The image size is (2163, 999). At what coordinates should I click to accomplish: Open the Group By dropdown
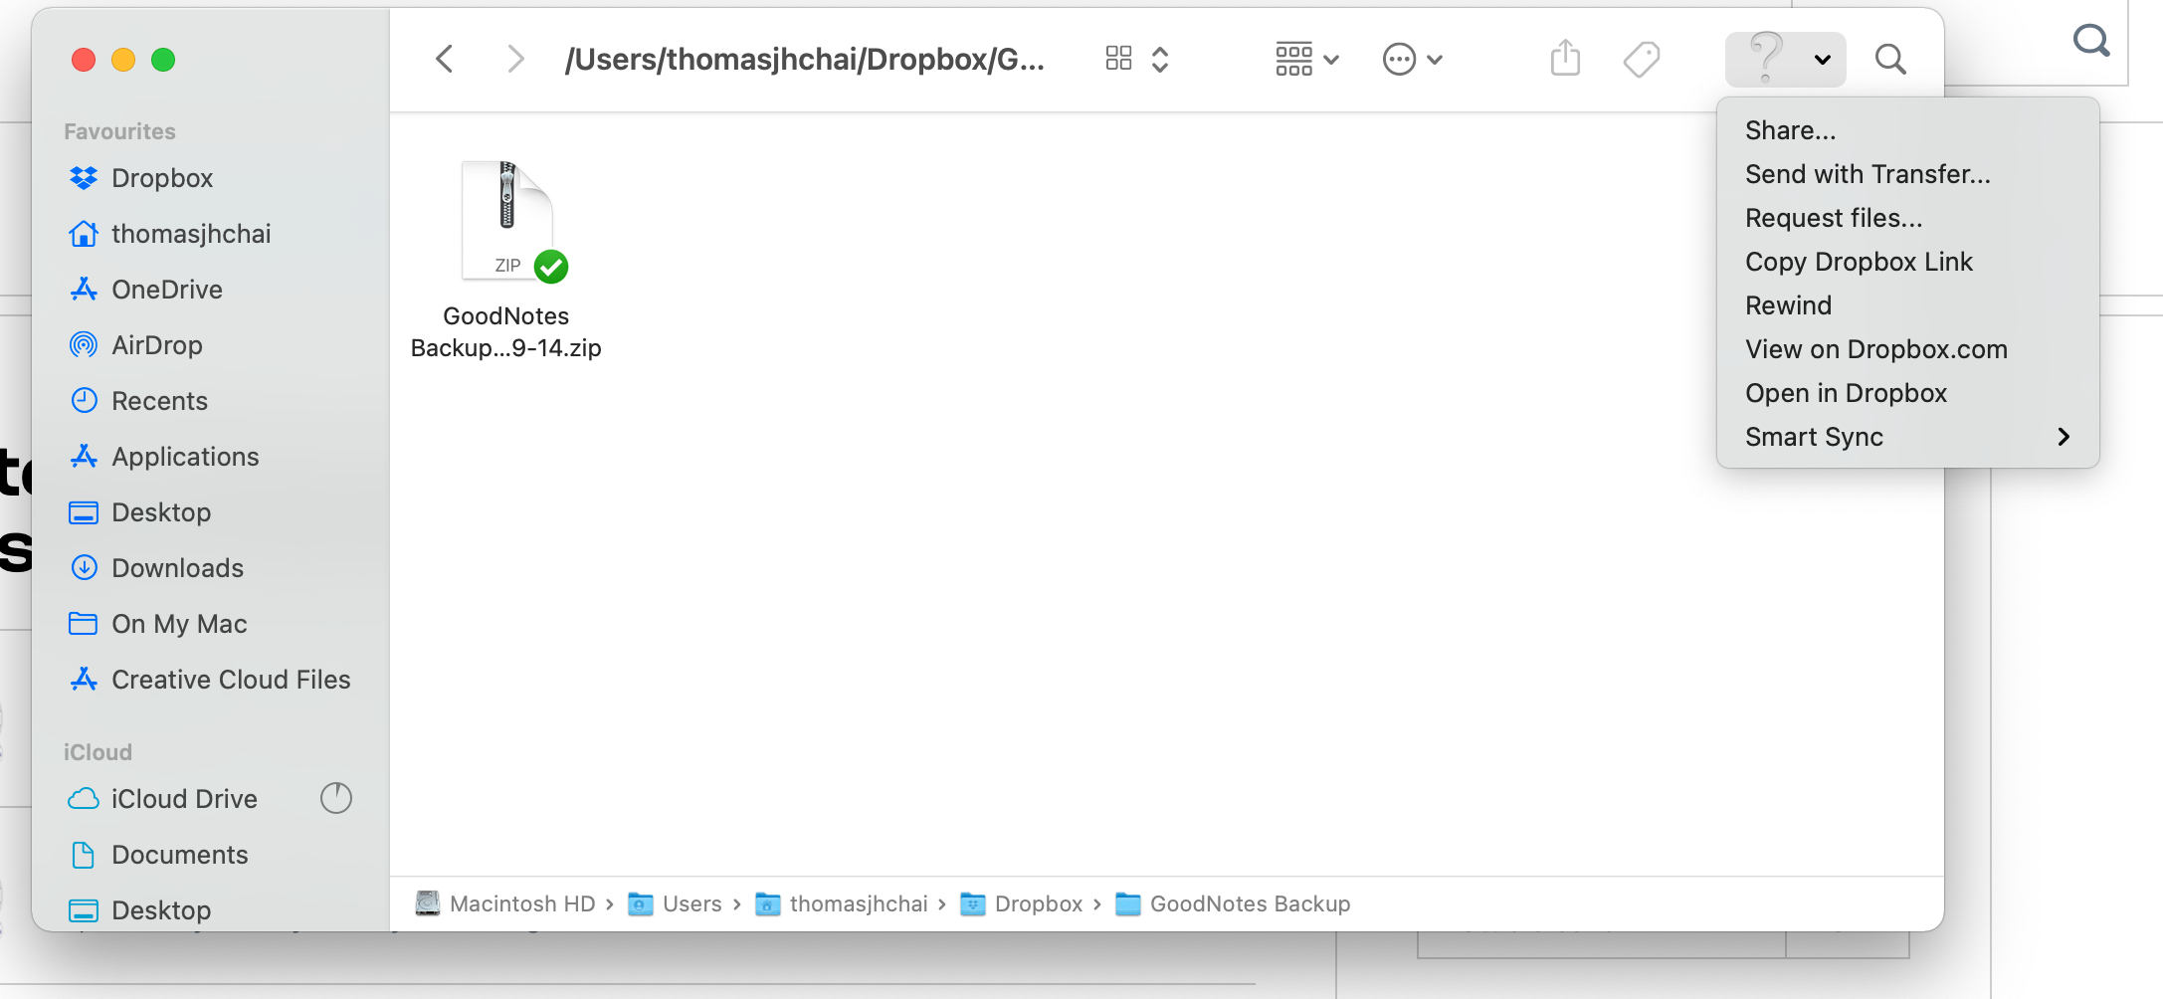[x=1306, y=59]
